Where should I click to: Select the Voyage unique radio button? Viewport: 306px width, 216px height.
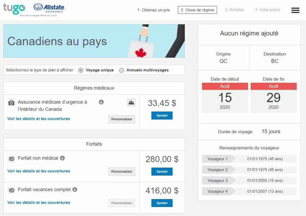80,70
